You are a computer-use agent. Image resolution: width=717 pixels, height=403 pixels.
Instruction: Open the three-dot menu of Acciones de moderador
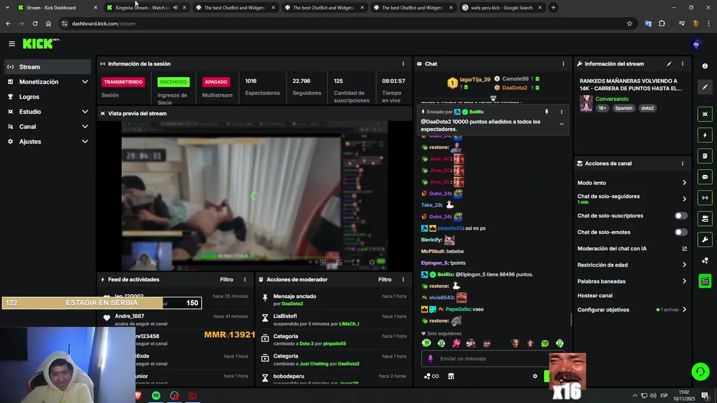[403, 279]
